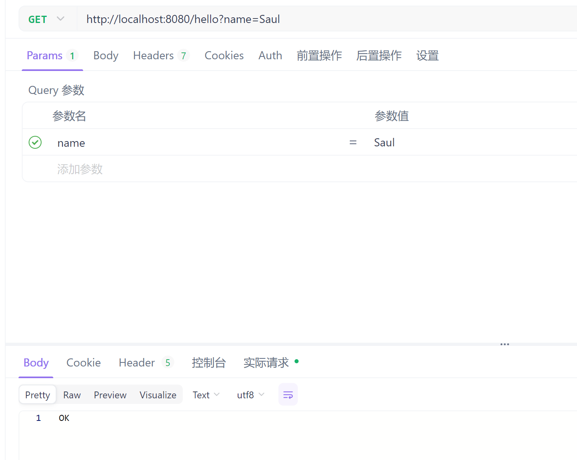Image resolution: width=577 pixels, height=460 pixels.
Task: Open the 控制台 console view
Action: [209, 362]
